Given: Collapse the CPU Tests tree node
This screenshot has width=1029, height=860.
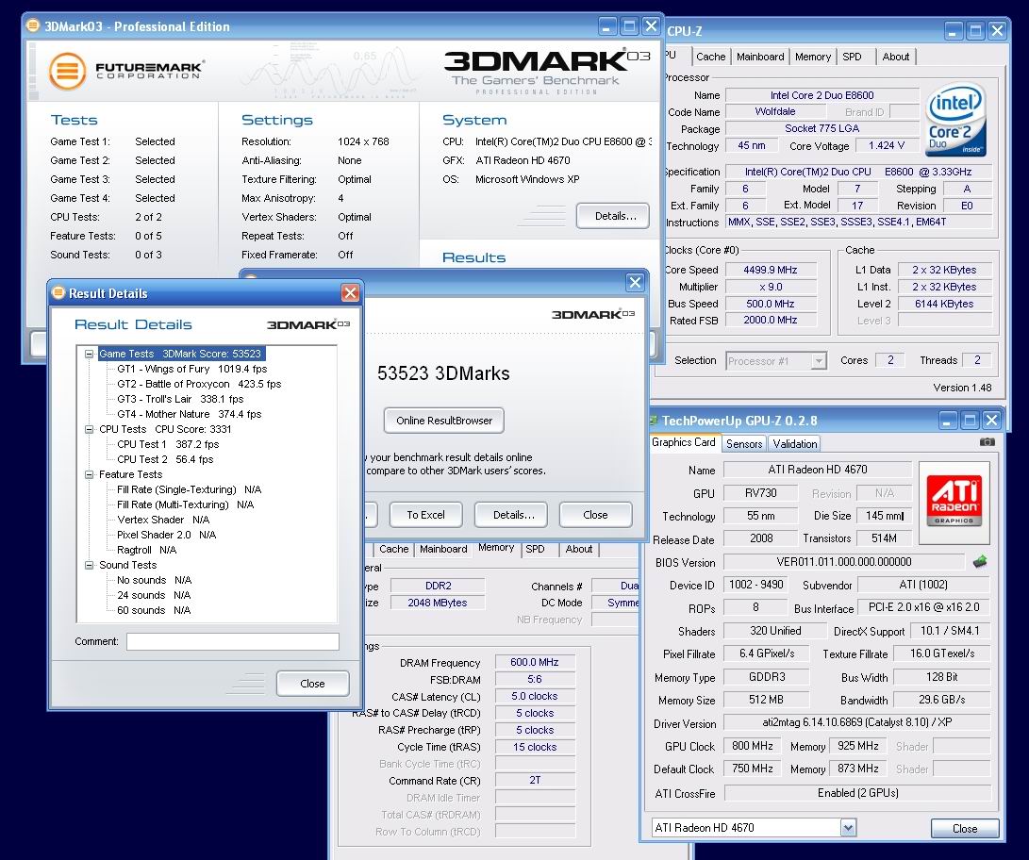Looking at the screenshot, I should pyautogui.click(x=89, y=429).
